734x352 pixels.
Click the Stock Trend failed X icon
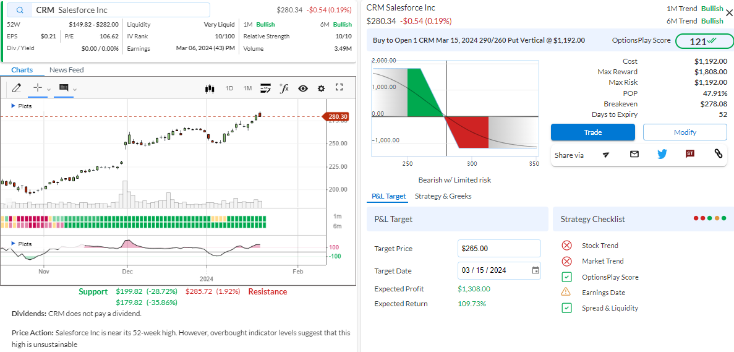click(566, 245)
